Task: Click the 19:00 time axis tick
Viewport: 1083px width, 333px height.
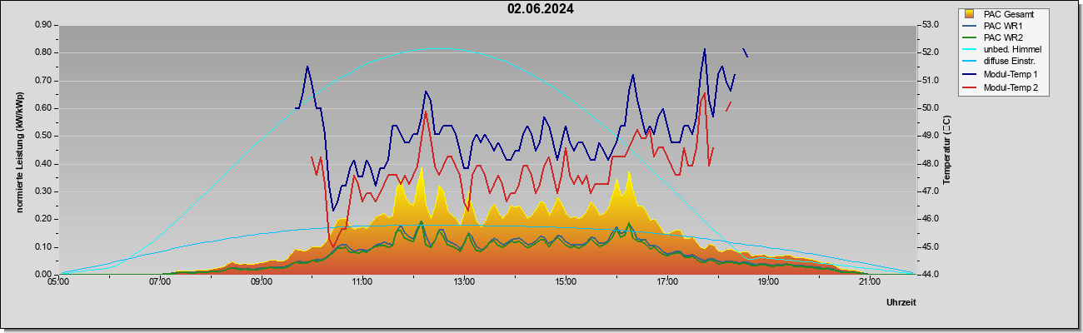Action: click(x=768, y=282)
